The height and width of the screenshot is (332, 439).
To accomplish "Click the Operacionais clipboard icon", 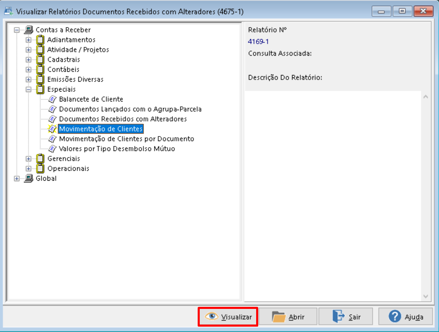I will 40,169.
